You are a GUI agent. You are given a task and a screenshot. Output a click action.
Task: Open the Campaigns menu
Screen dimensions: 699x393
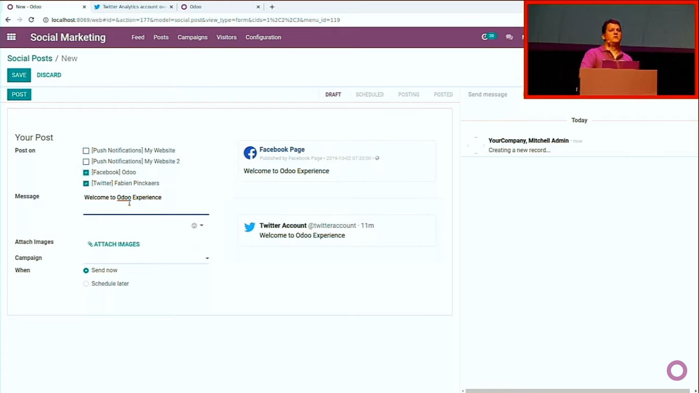pos(192,37)
